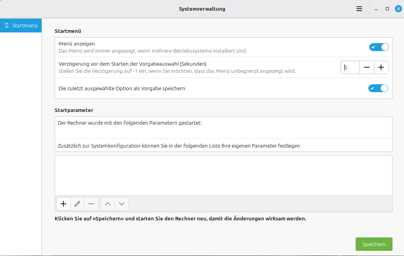Close the Systemverwaltung window
The image size is (404, 256).
[x=398, y=9]
